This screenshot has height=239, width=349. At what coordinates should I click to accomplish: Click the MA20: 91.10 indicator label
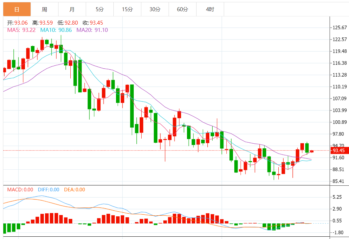pyautogui.click(x=92, y=30)
